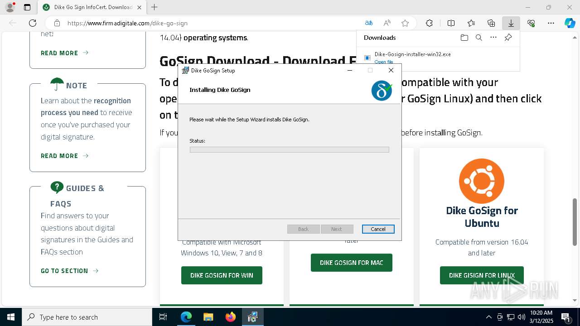Screen dimensions: 580x326
Task: Minimize the Dike GoSign Setup window
Action: coord(350,70)
